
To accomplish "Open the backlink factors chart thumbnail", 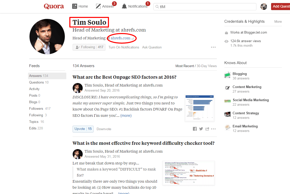I will pos(199,108).
